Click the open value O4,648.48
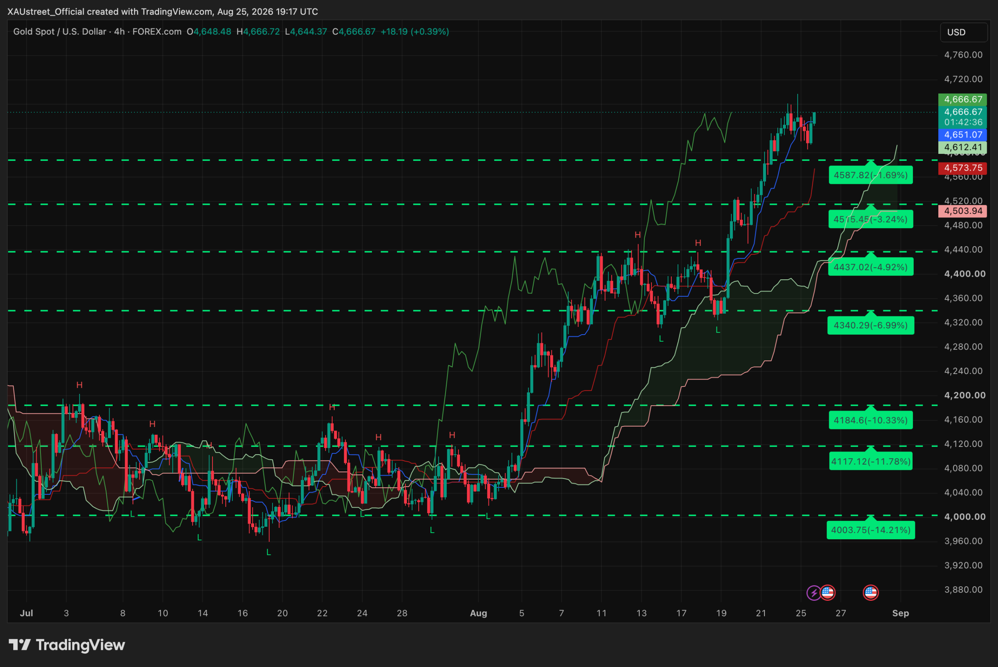 (209, 32)
